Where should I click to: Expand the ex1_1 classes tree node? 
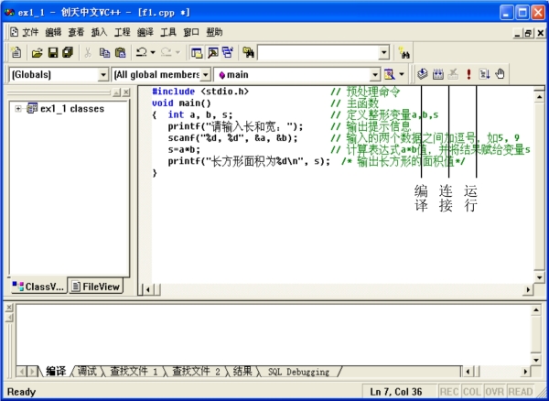(18, 109)
